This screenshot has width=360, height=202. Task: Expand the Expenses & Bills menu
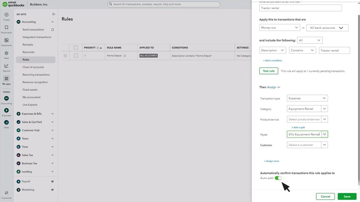coord(35,114)
